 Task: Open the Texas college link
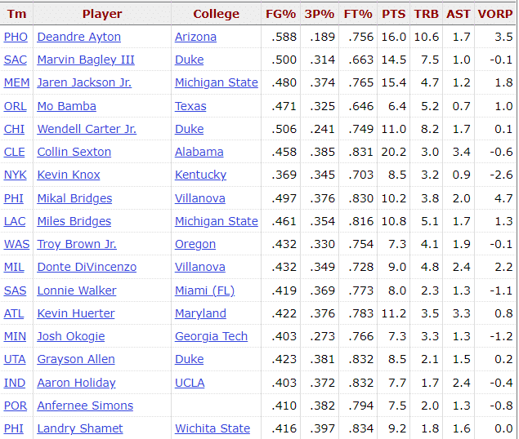(190, 106)
